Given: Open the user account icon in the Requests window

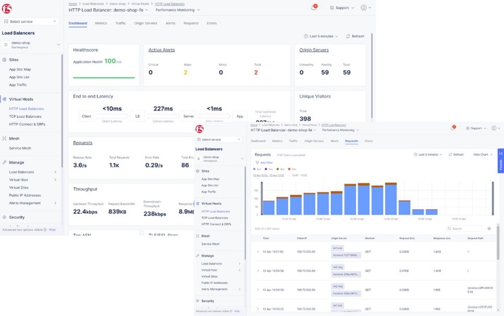Looking at the screenshot, I should pos(494,128).
